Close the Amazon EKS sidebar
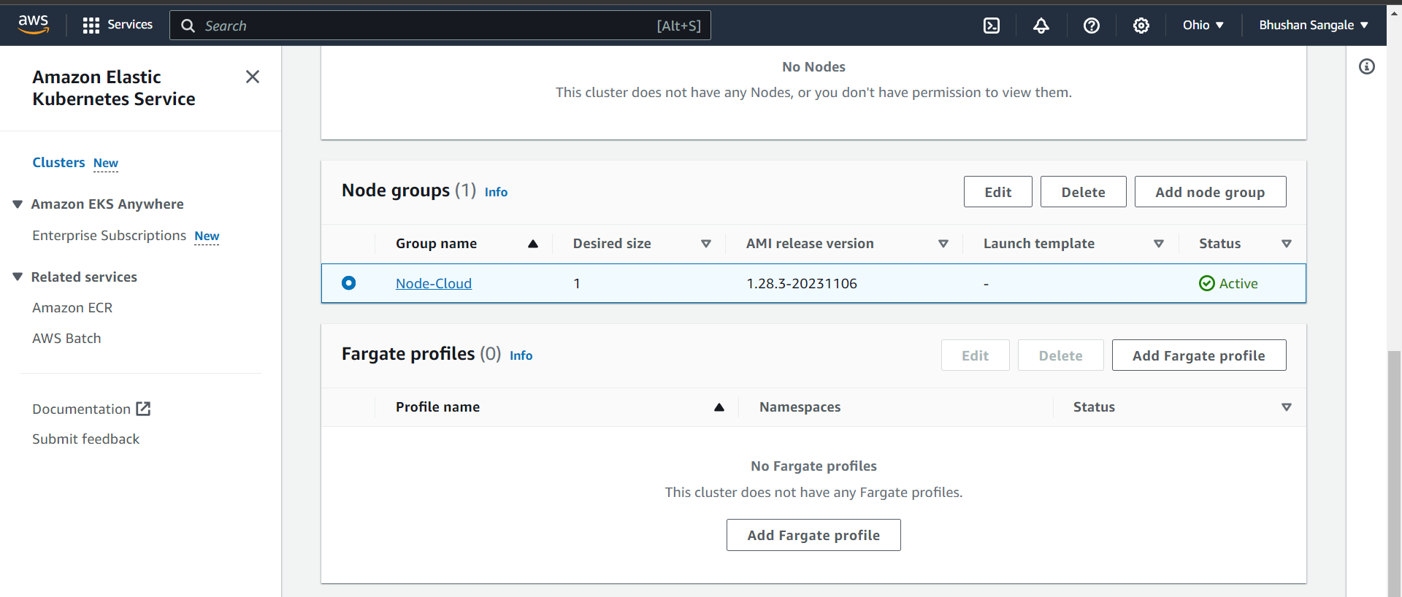The image size is (1402, 597). pos(253,77)
